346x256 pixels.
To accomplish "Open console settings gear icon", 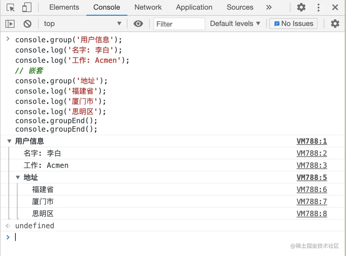I will pos(335,24).
